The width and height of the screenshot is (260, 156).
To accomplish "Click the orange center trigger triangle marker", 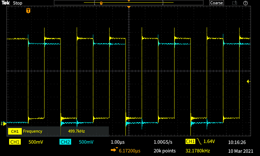I will pyautogui.click(x=129, y=7).
